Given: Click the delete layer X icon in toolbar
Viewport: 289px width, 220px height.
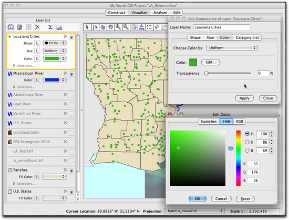Looking at the screenshot, I should point(37,27).
